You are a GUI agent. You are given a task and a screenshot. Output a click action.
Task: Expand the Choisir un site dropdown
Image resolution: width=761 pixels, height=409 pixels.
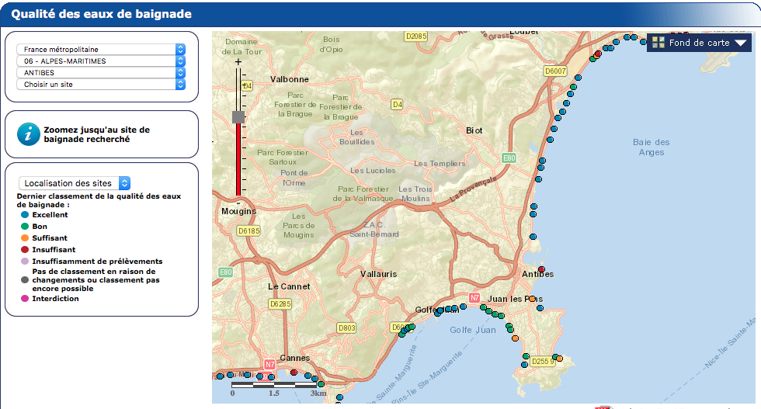click(101, 84)
